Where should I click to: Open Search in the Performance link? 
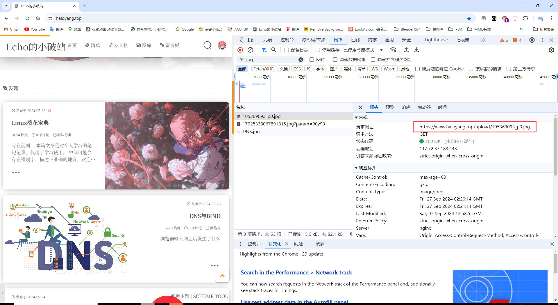click(296, 272)
